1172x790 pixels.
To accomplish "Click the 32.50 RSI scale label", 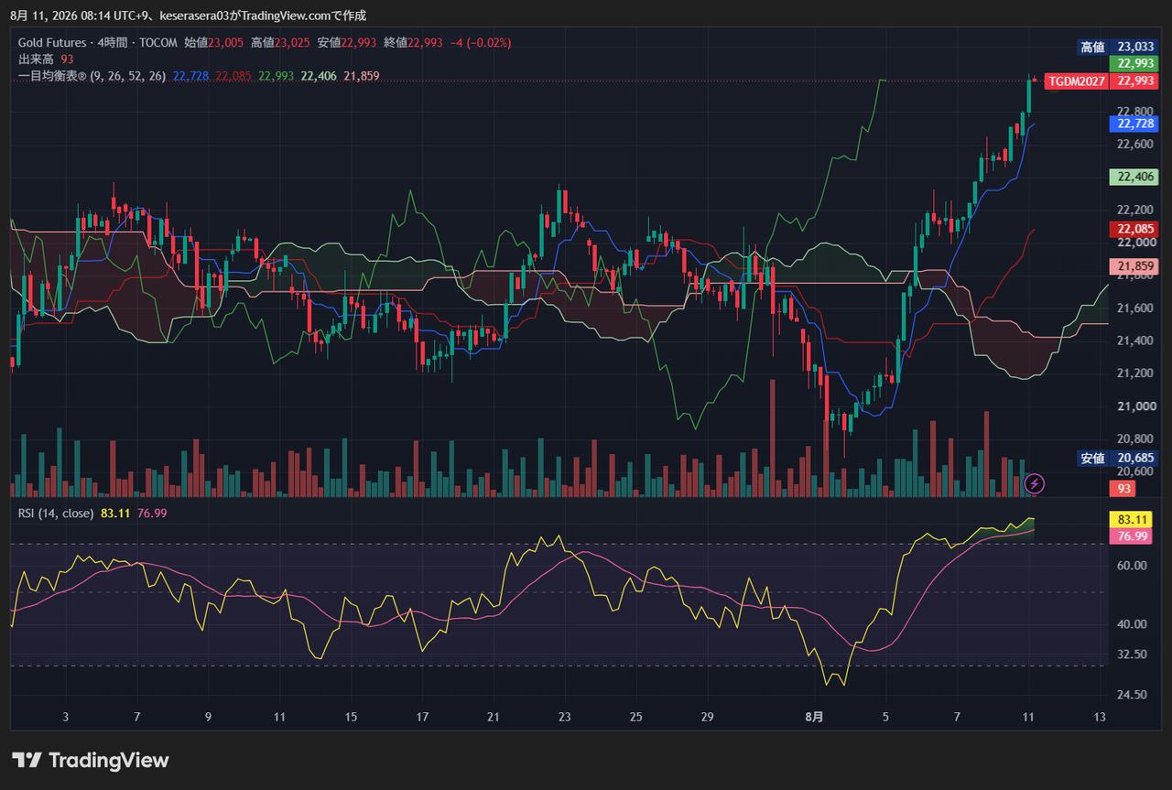I will click(1132, 655).
